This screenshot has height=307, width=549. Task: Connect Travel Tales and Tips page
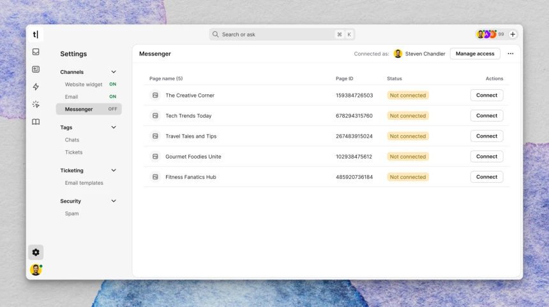pyautogui.click(x=486, y=136)
